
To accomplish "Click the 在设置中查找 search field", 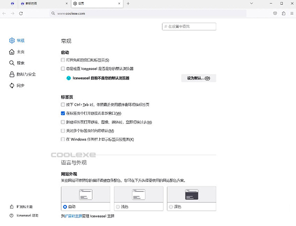I will pos(188,26).
